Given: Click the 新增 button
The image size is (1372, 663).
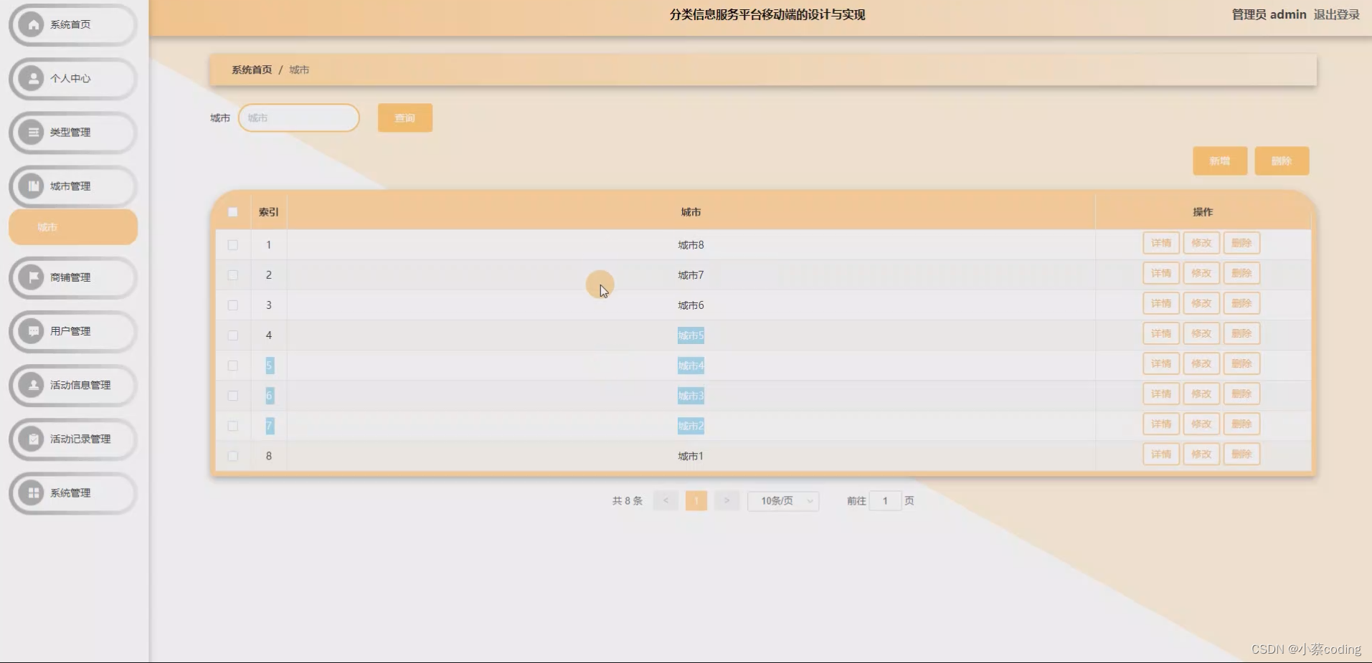Looking at the screenshot, I should 1220,161.
